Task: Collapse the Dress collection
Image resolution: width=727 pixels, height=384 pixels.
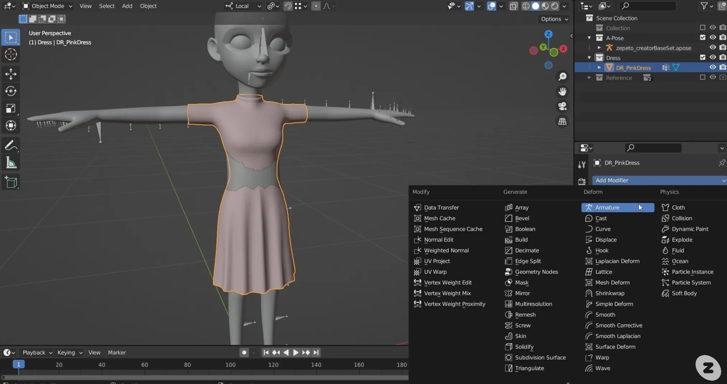Action: [589, 58]
